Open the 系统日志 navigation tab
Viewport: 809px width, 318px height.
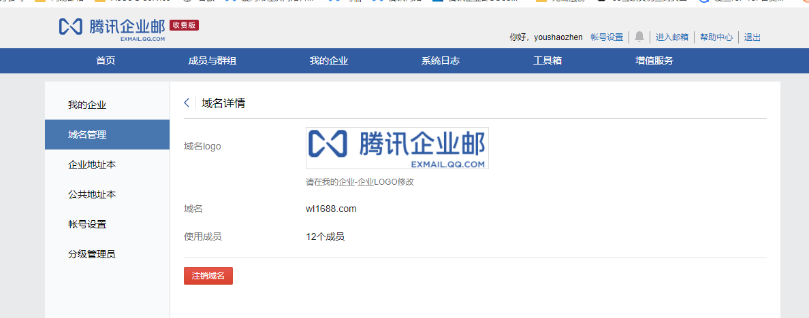tap(441, 60)
